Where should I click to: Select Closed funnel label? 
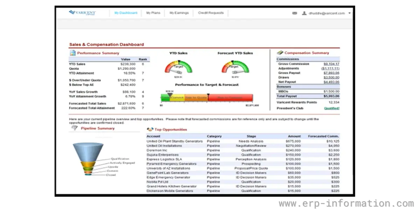tap(111, 175)
